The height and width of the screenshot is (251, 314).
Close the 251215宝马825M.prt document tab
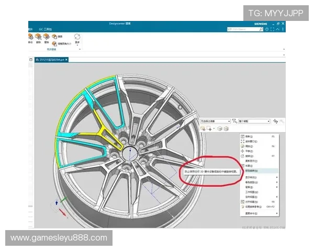(x=66, y=60)
